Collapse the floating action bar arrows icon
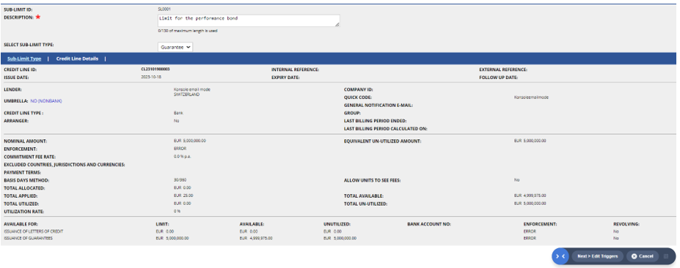680x268 pixels. click(x=560, y=256)
